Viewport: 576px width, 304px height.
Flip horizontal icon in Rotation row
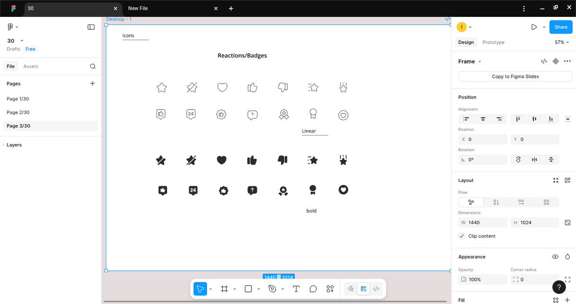(534, 159)
